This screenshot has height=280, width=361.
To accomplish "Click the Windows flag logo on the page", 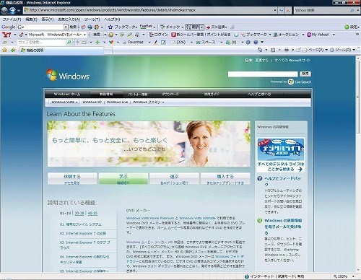I will pyautogui.click(x=52, y=75).
